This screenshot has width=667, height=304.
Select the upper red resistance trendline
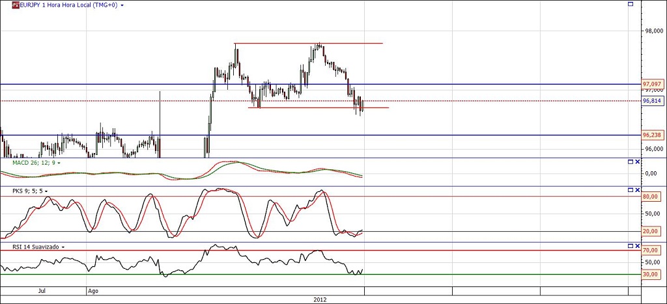(x=308, y=44)
